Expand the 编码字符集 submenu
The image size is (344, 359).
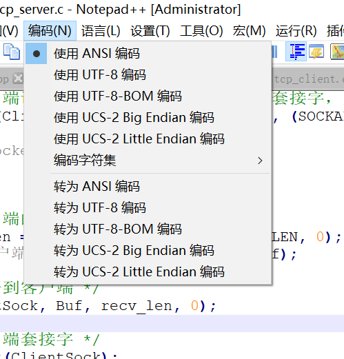tap(148, 161)
